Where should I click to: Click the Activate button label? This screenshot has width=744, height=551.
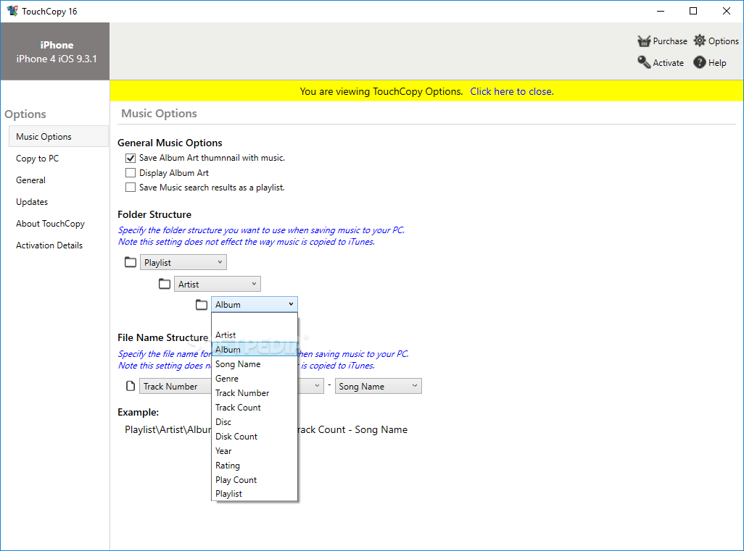click(x=668, y=62)
